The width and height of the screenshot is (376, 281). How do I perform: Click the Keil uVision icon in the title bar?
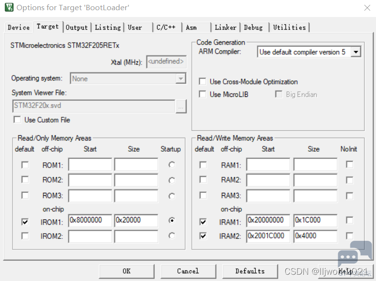pos(9,7)
